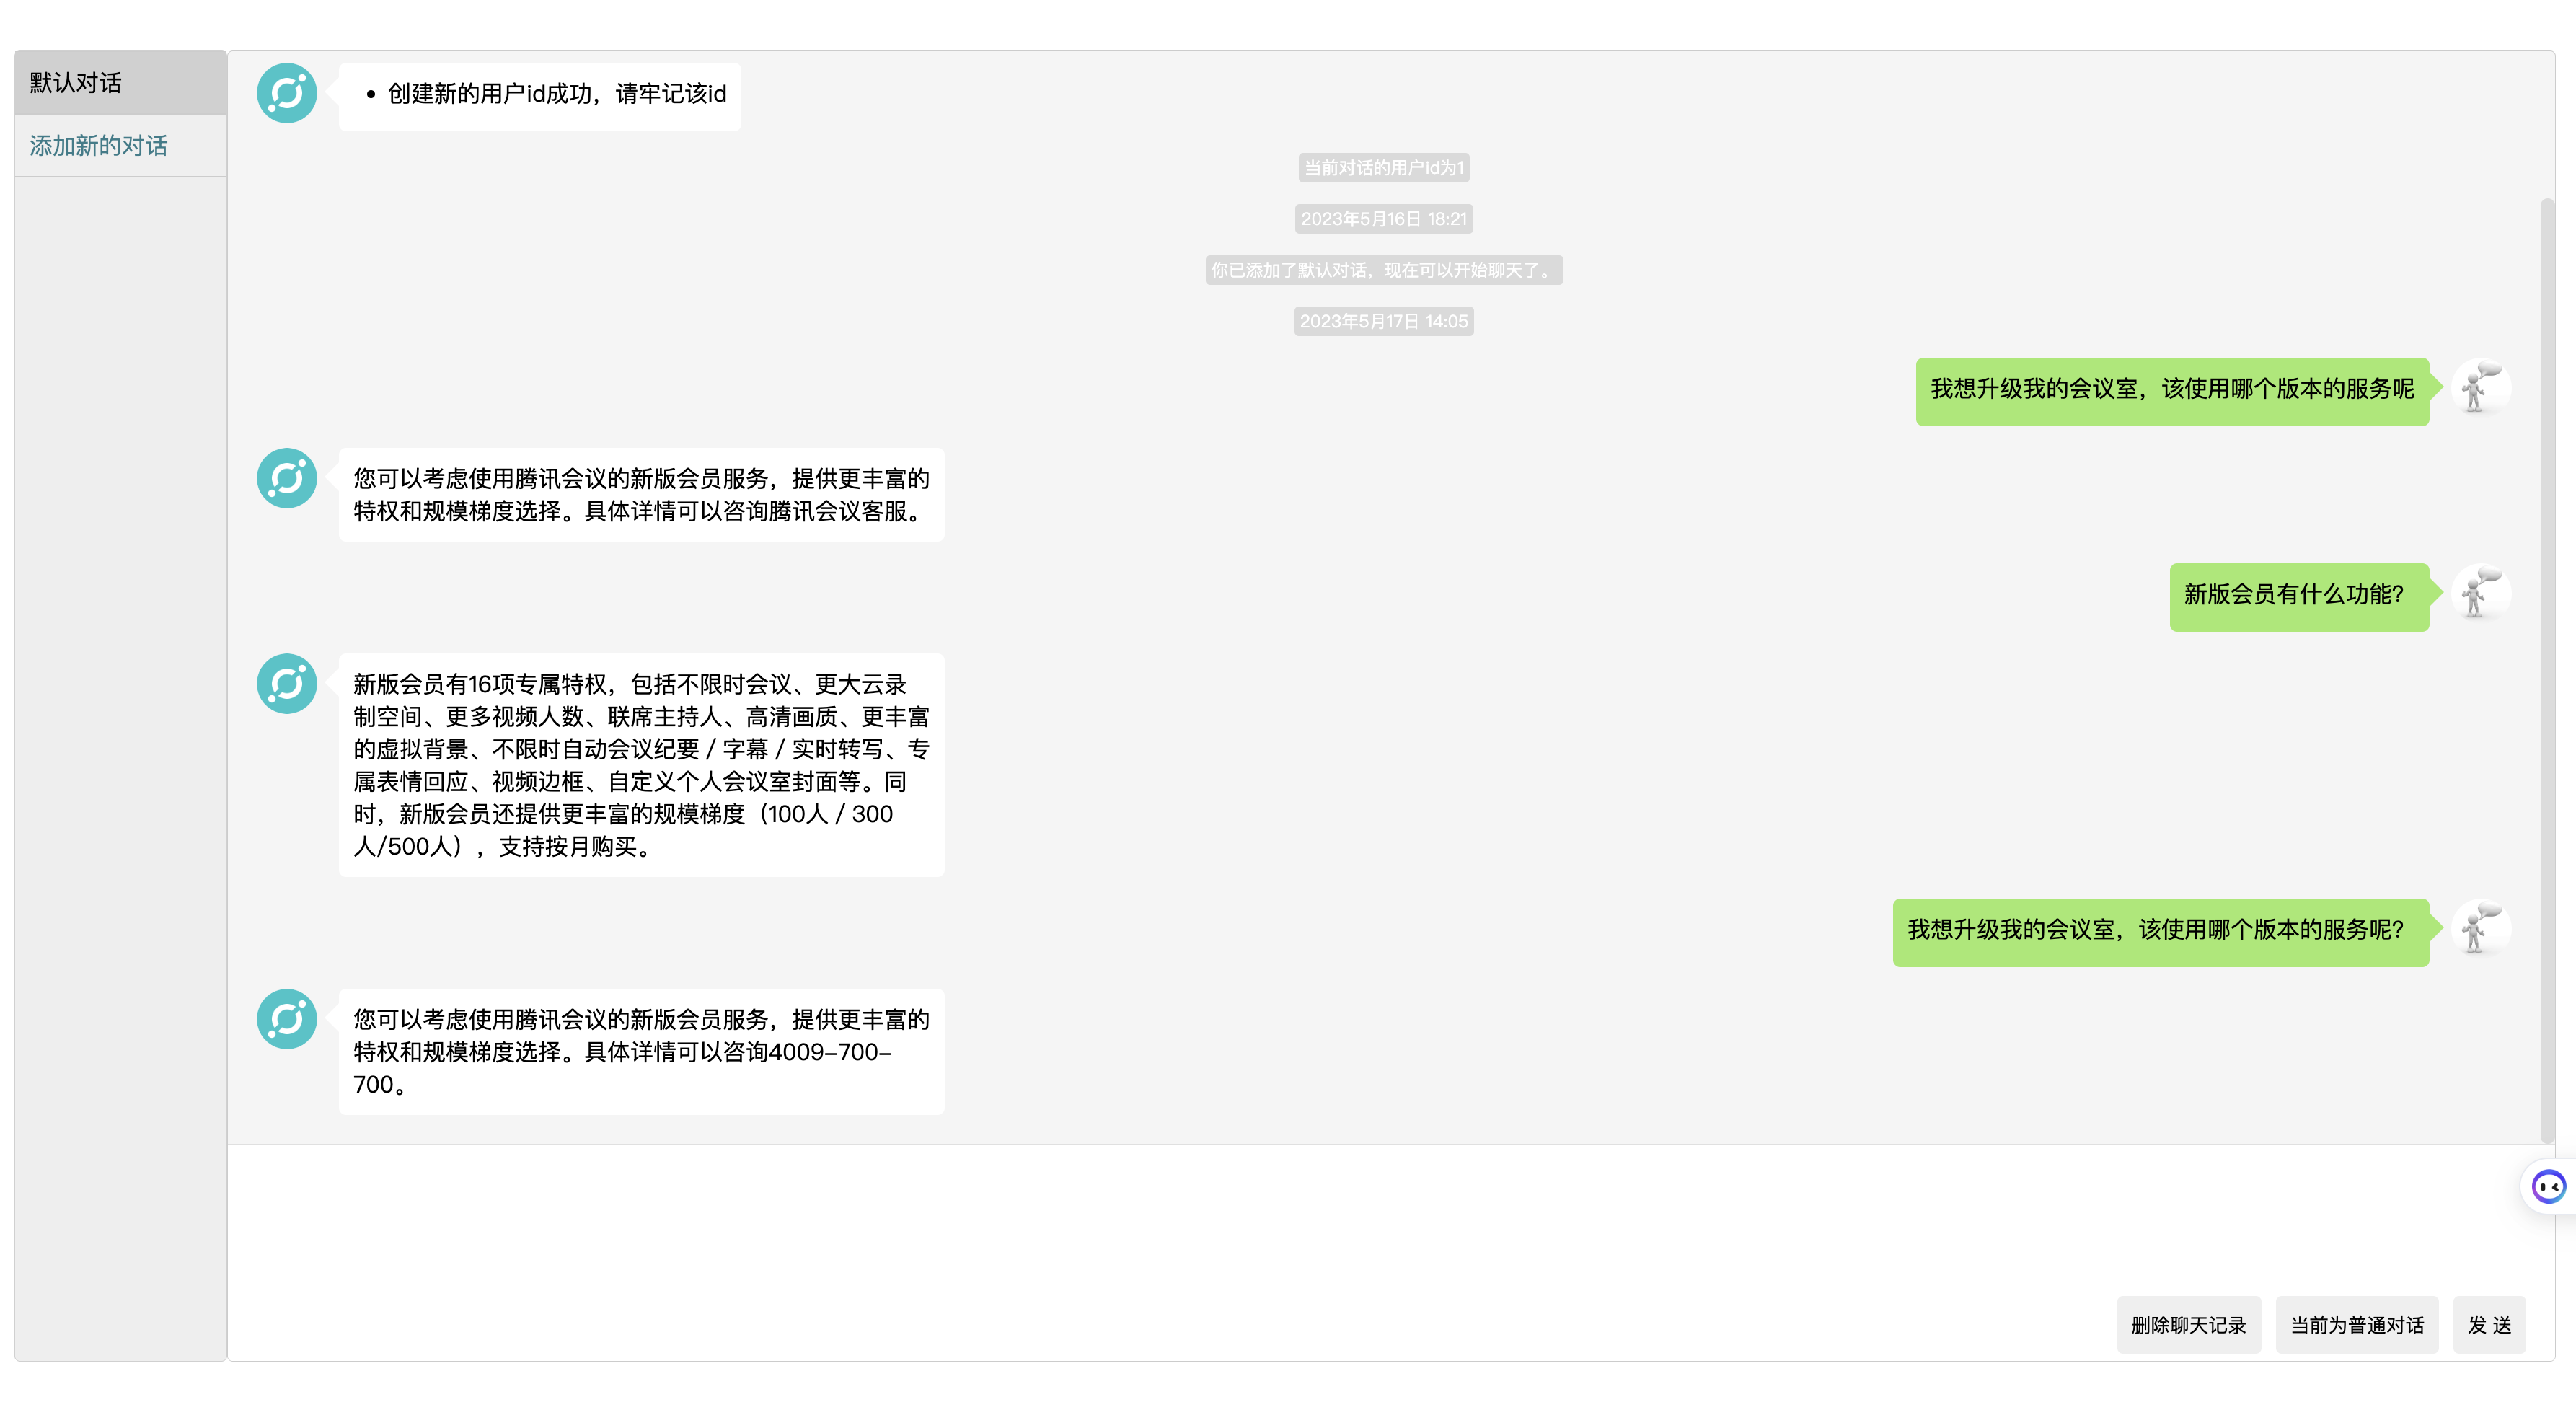The image size is (2576, 1415).
Task: Click bot avatar next to first membership reply
Action: pyautogui.click(x=287, y=478)
